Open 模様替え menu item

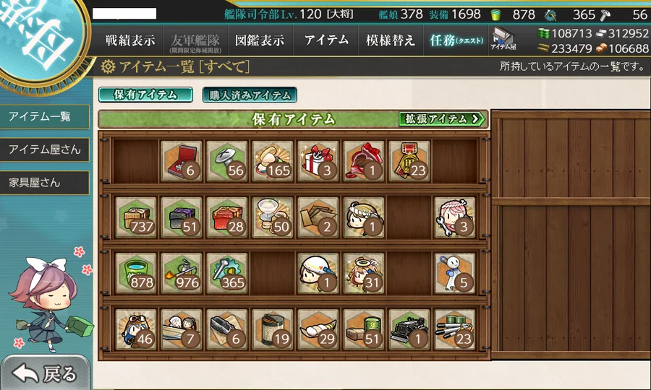pyautogui.click(x=391, y=40)
